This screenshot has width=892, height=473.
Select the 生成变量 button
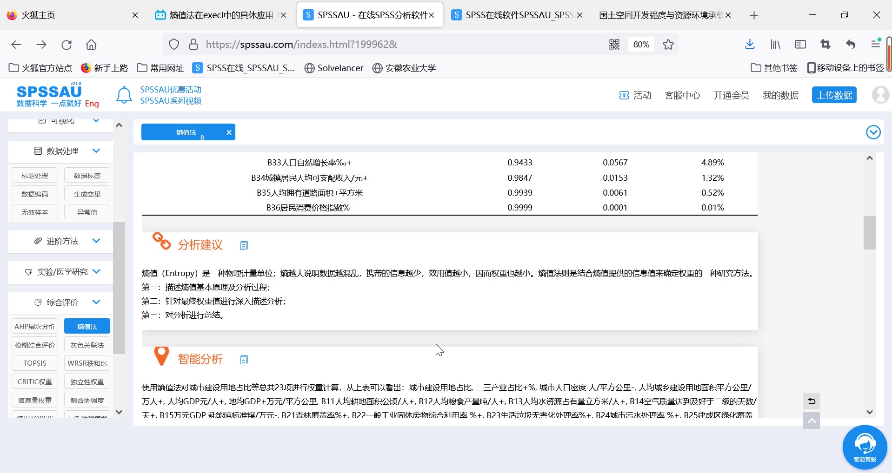[x=87, y=194]
